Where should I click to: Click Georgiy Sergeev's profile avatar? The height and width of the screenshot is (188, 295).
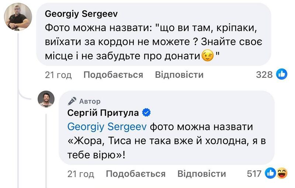click(18, 17)
